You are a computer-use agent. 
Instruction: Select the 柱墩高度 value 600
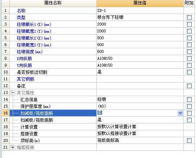tap(140, 51)
